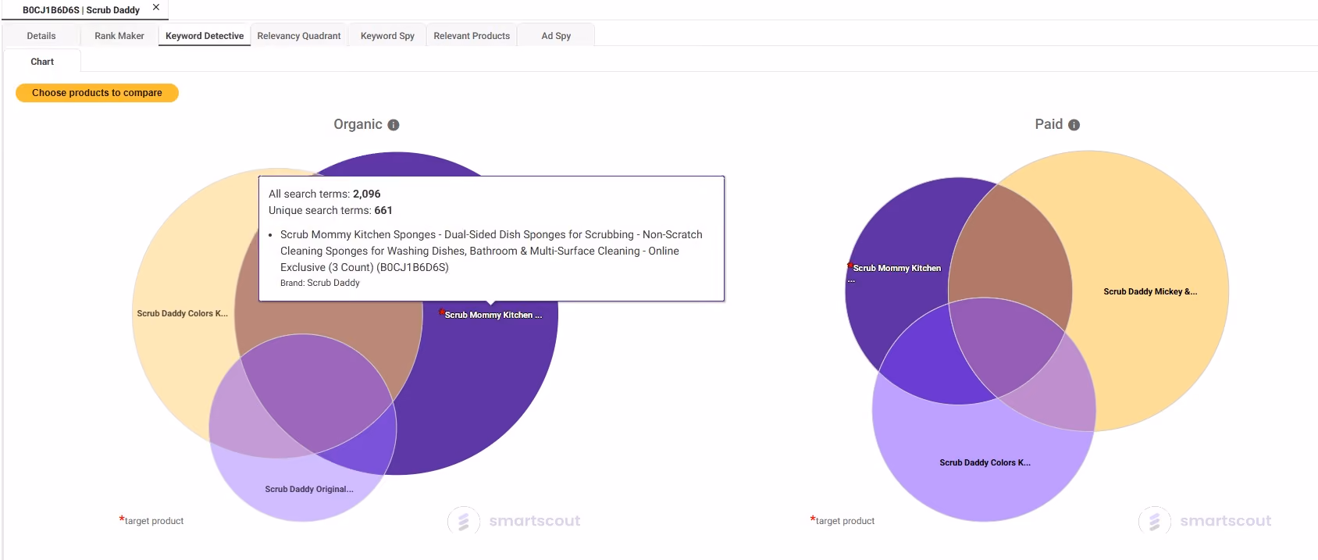Switch to the Relevant Products tab
Viewport: 1318px width, 560px height.
coord(472,36)
